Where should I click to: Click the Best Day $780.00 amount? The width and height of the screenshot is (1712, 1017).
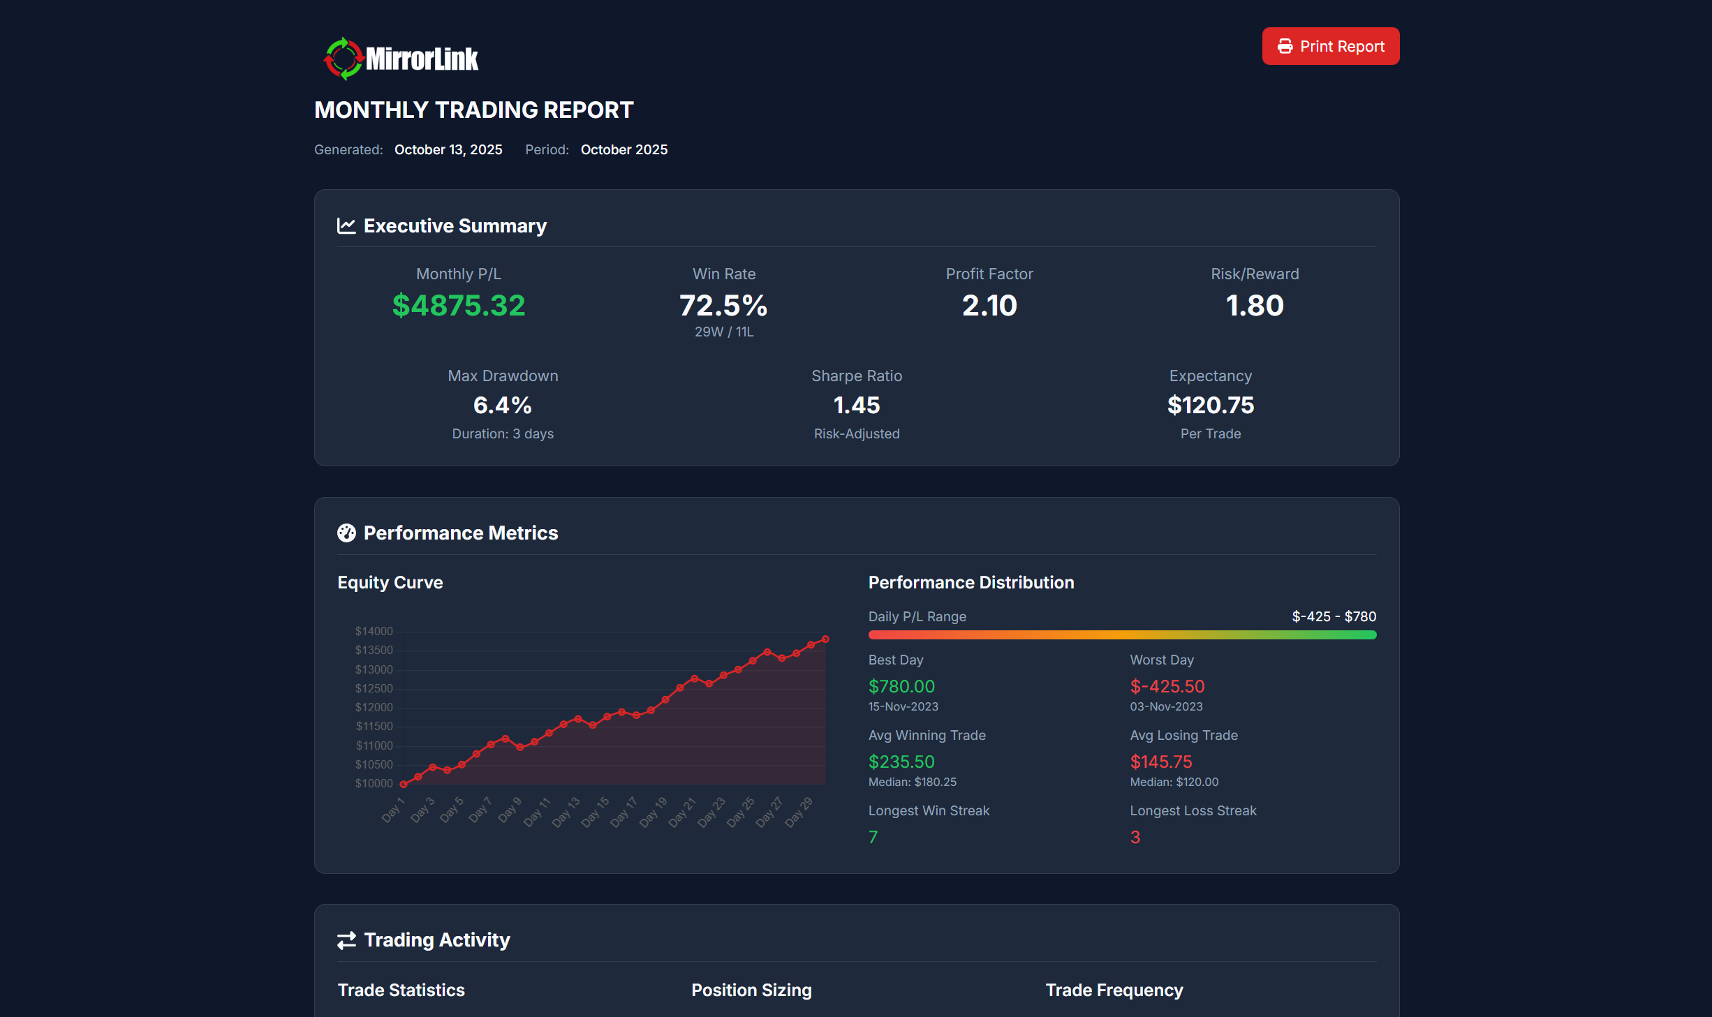pyautogui.click(x=901, y=686)
